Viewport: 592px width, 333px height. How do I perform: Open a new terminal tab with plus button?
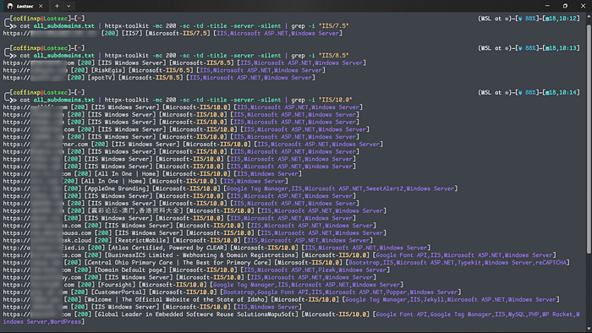(57, 6)
